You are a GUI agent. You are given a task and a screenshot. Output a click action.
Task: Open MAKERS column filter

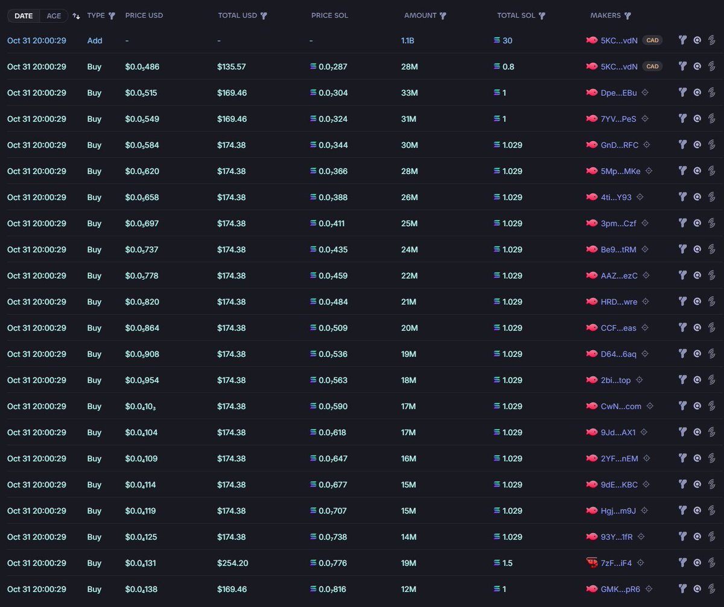click(627, 16)
